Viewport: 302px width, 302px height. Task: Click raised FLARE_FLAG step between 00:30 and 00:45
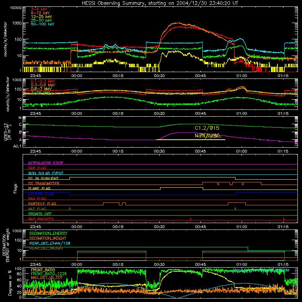tap(182, 187)
